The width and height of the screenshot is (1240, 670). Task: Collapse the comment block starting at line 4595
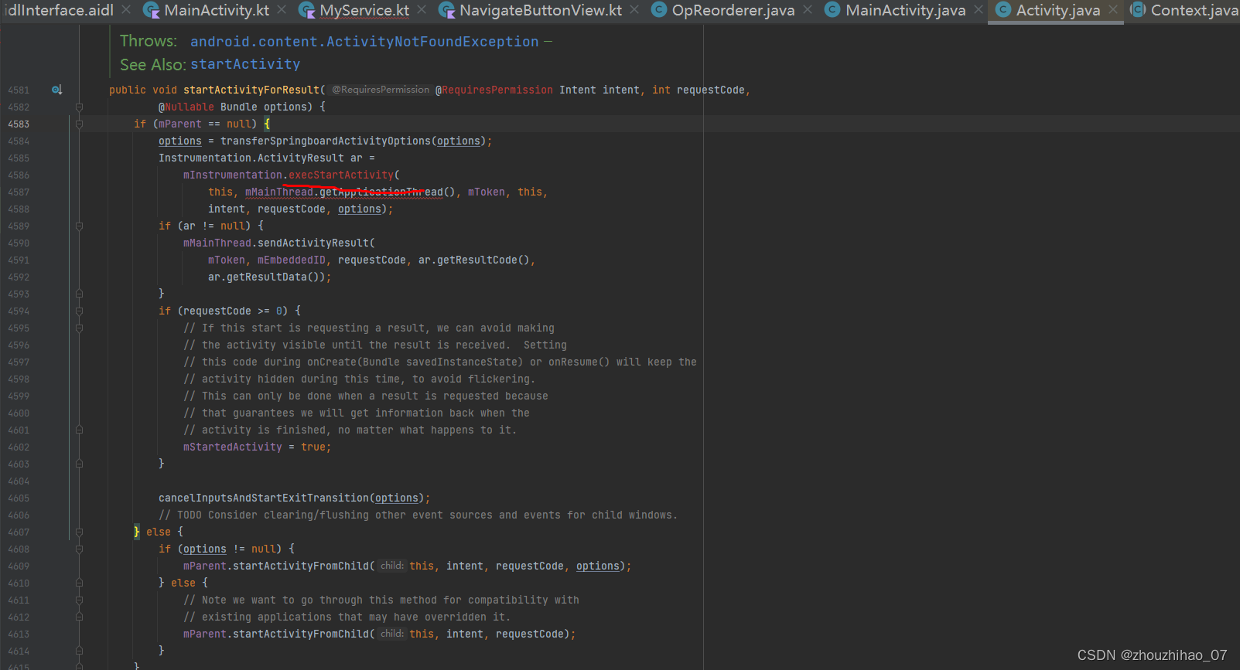tap(79, 328)
